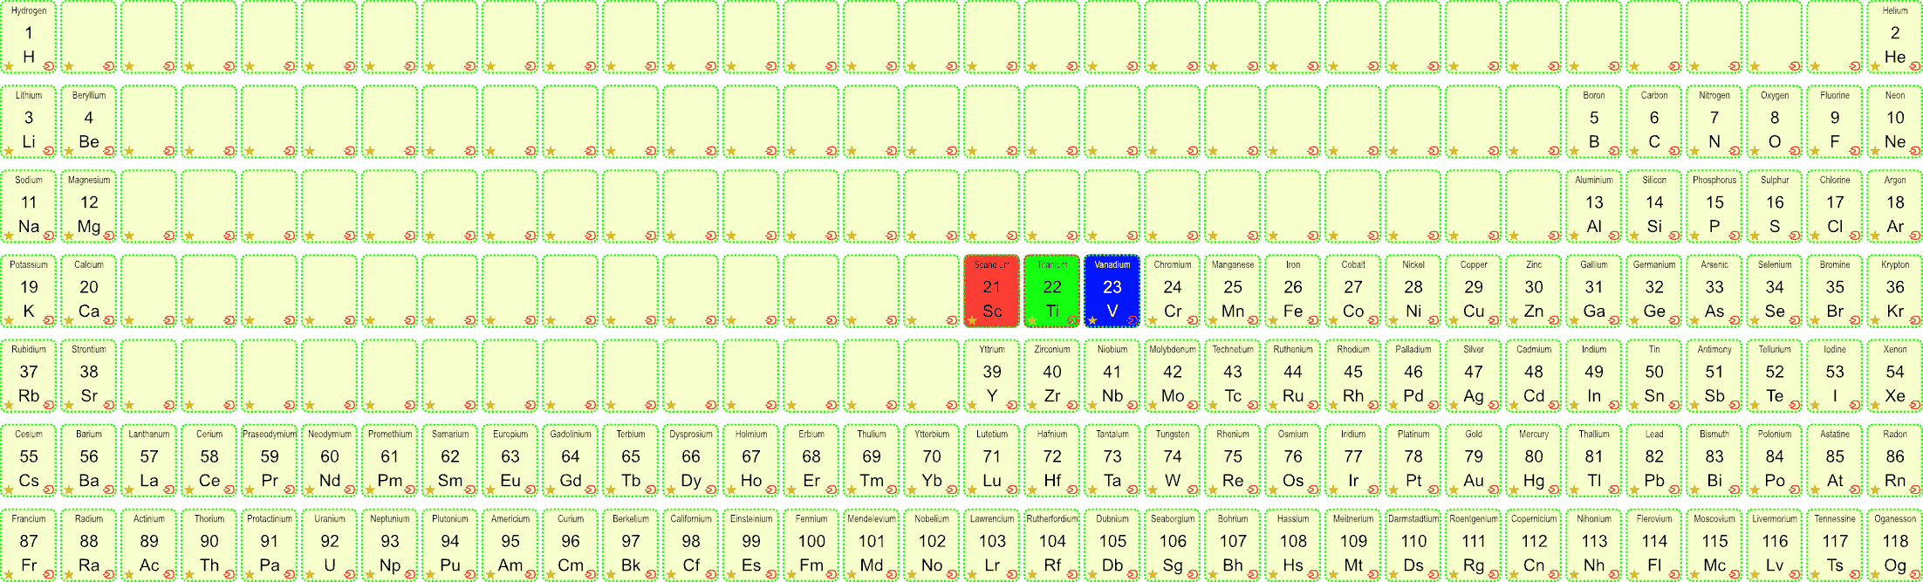Click the star icon on the Silicon tile
Image resolution: width=1923 pixels, height=582 pixels.
pos(1634,236)
